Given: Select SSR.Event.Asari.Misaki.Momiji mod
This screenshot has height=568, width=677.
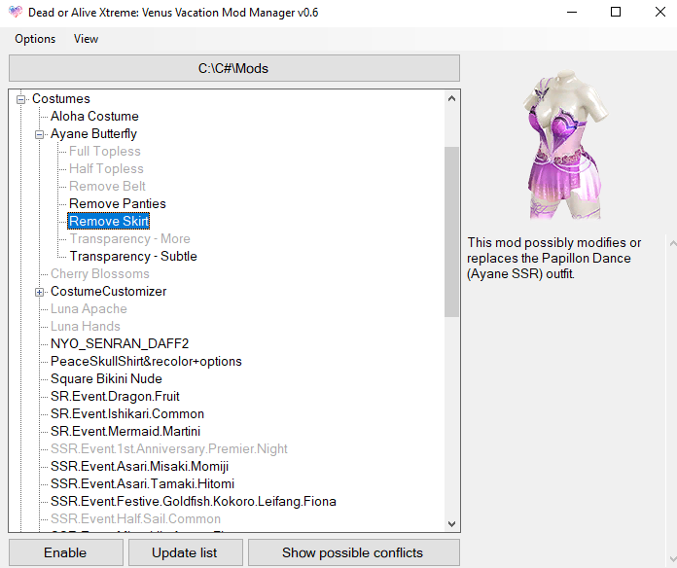Looking at the screenshot, I should point(139,466).
